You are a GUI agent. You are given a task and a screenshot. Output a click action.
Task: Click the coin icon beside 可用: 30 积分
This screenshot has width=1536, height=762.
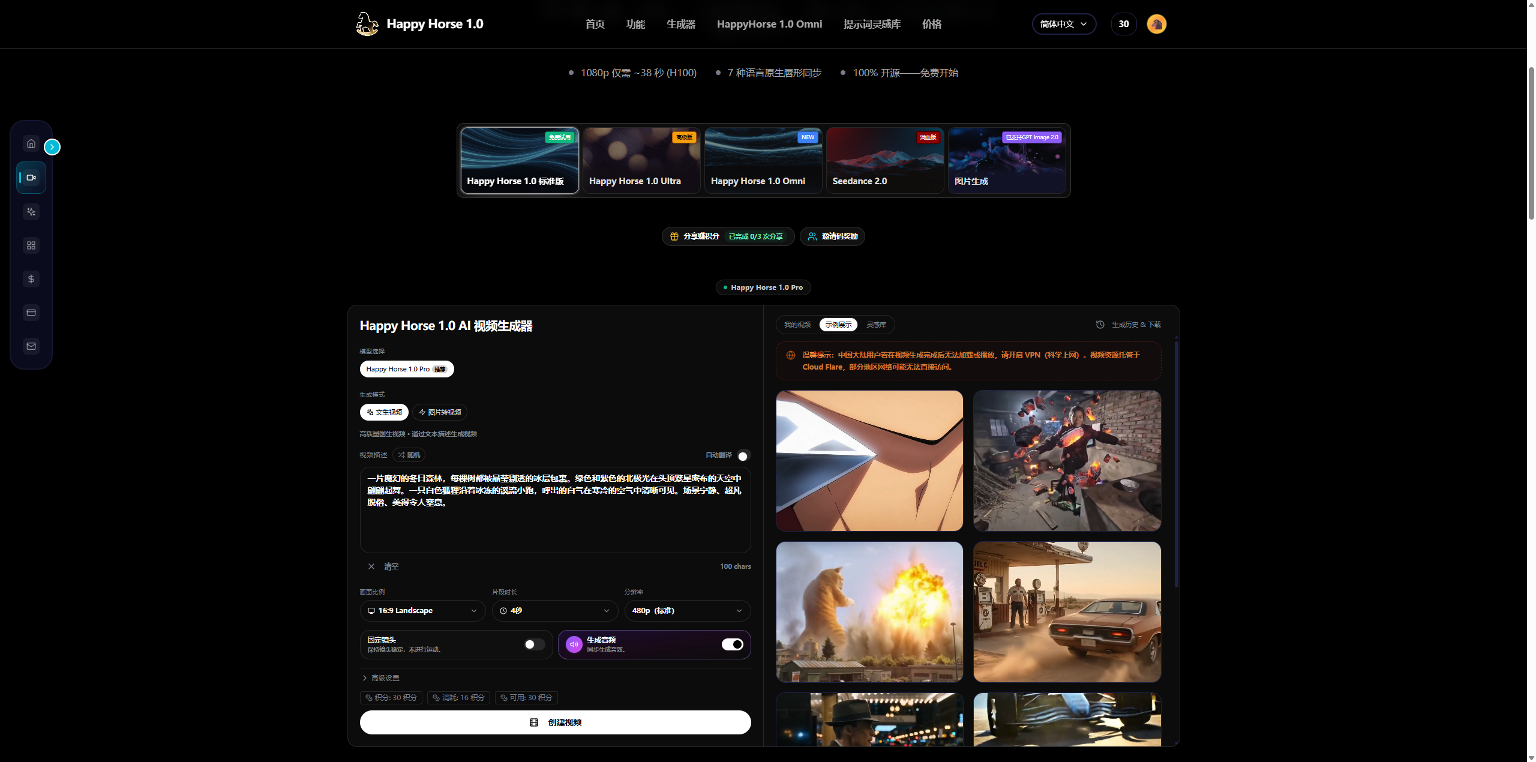(504, 698)
